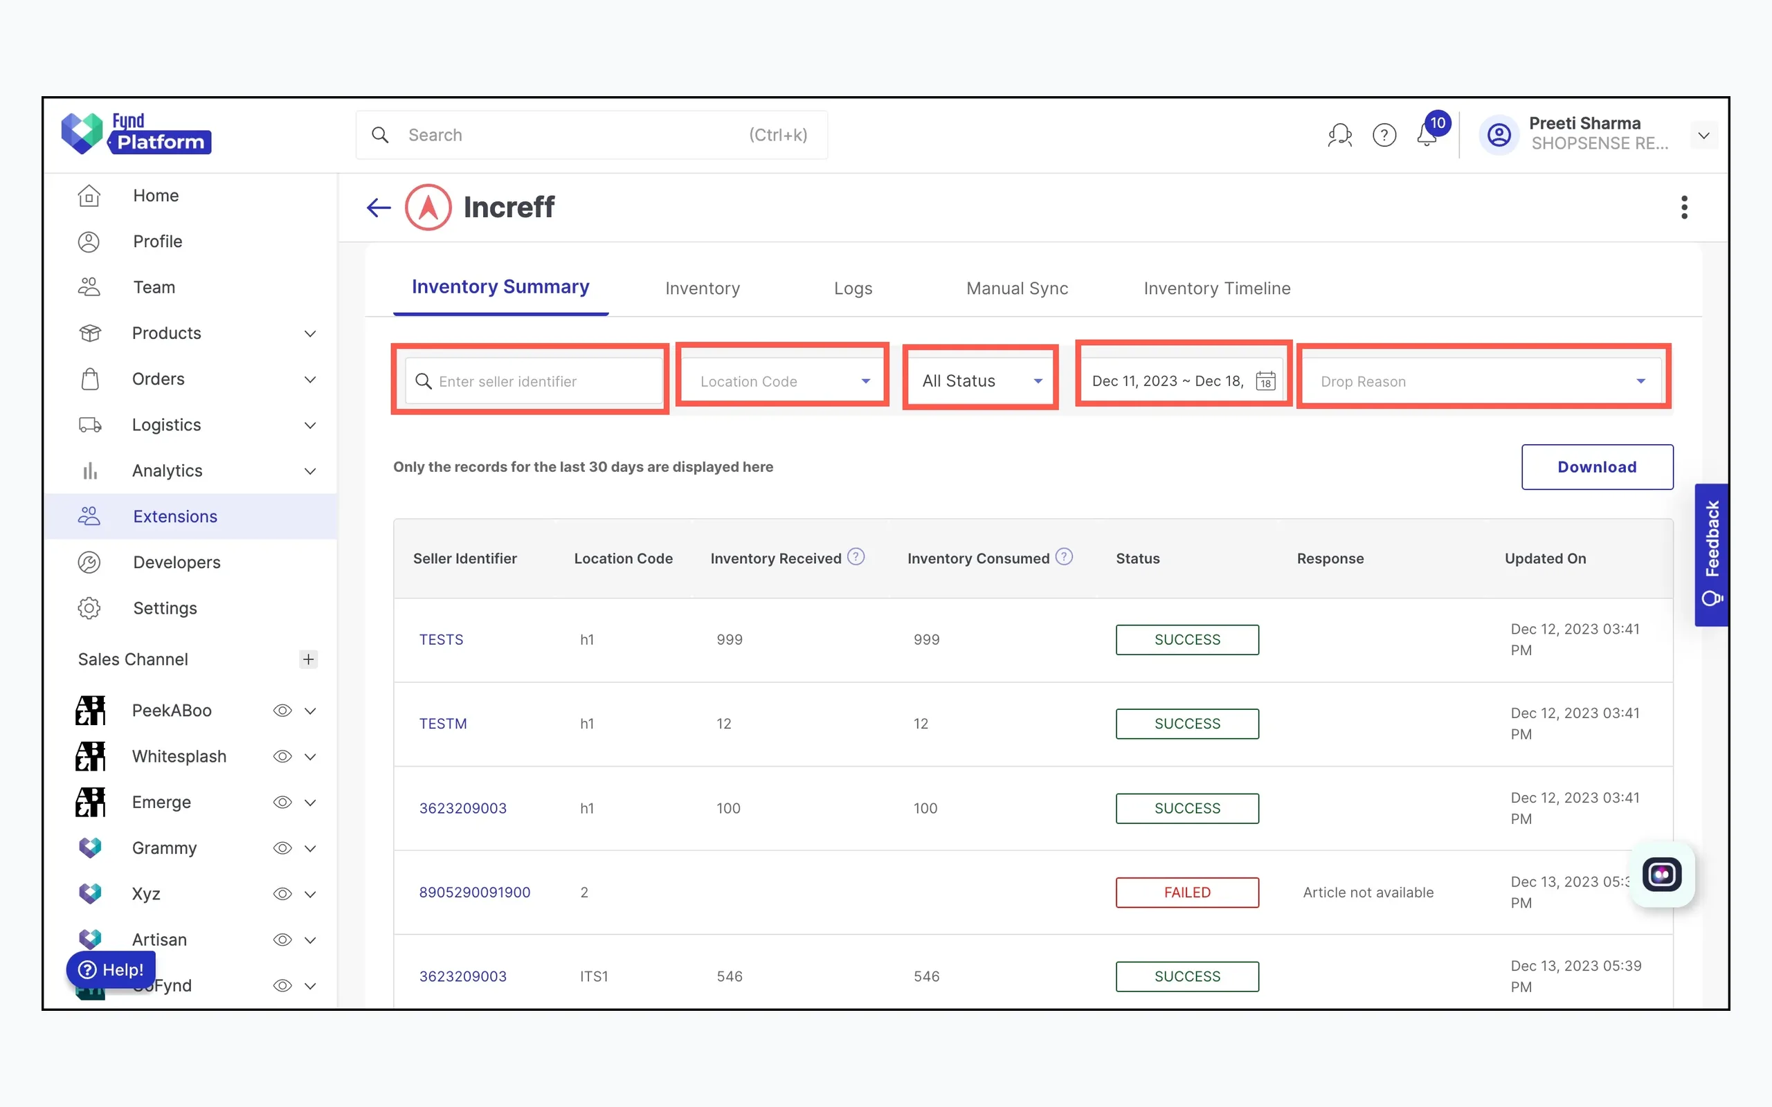Screen dimensions: 1772x1107
Task: Click the Logistics truck icon
Action: (89, 425)
